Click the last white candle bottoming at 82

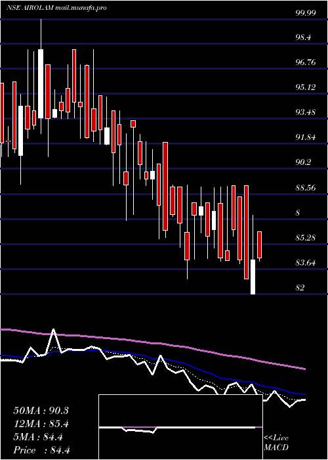point(253,277)
